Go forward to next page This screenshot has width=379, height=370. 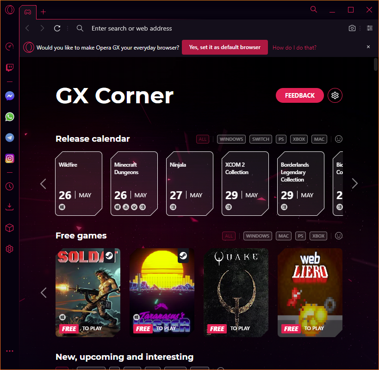click(42, 28)
